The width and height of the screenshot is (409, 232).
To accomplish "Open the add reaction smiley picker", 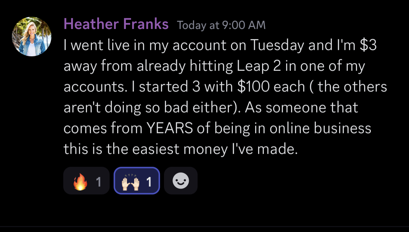I will click(181, 181).
